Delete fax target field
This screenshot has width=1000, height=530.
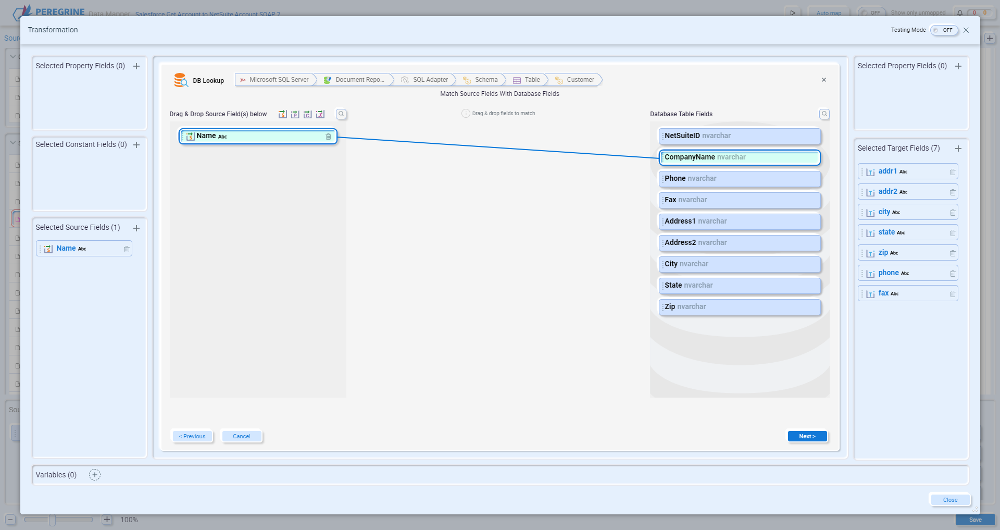(953, 294)
